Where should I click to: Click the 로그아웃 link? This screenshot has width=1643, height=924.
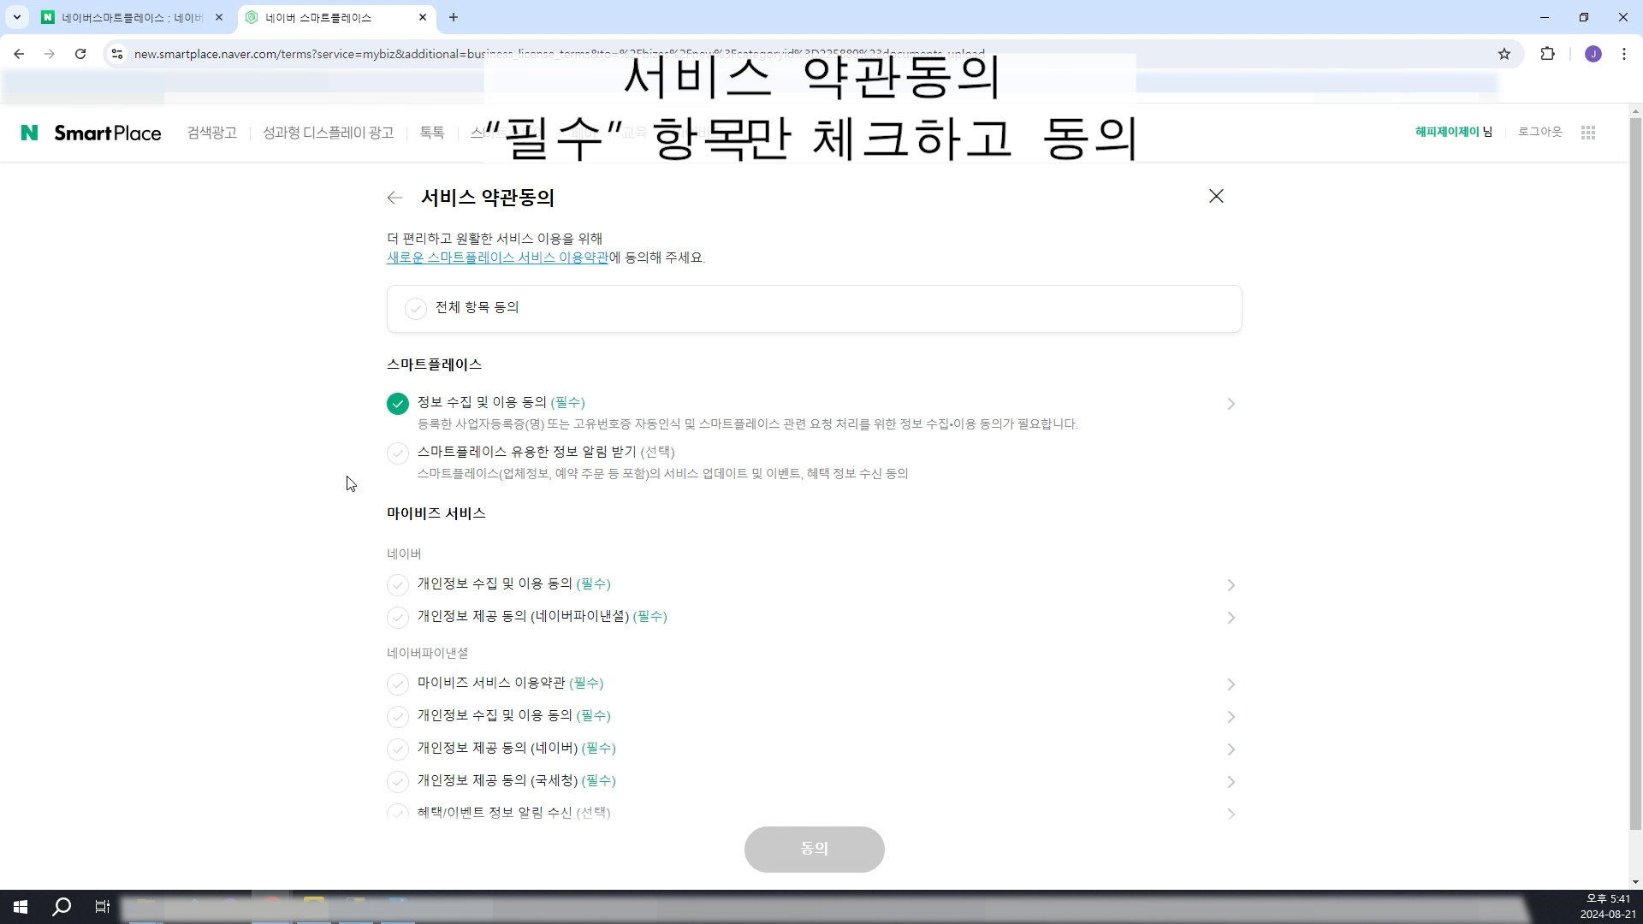(x=1539, y=132)
